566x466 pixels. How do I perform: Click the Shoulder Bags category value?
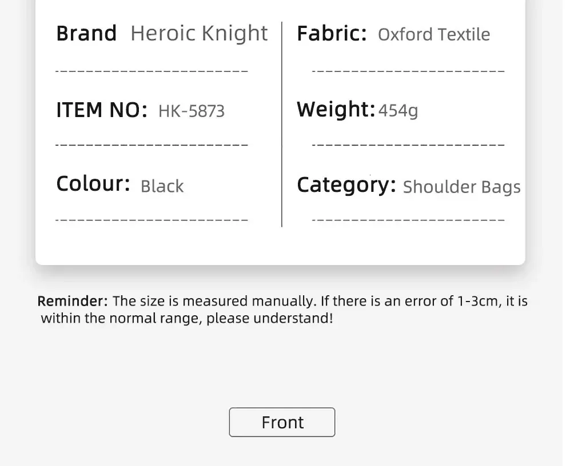(462, 187)
